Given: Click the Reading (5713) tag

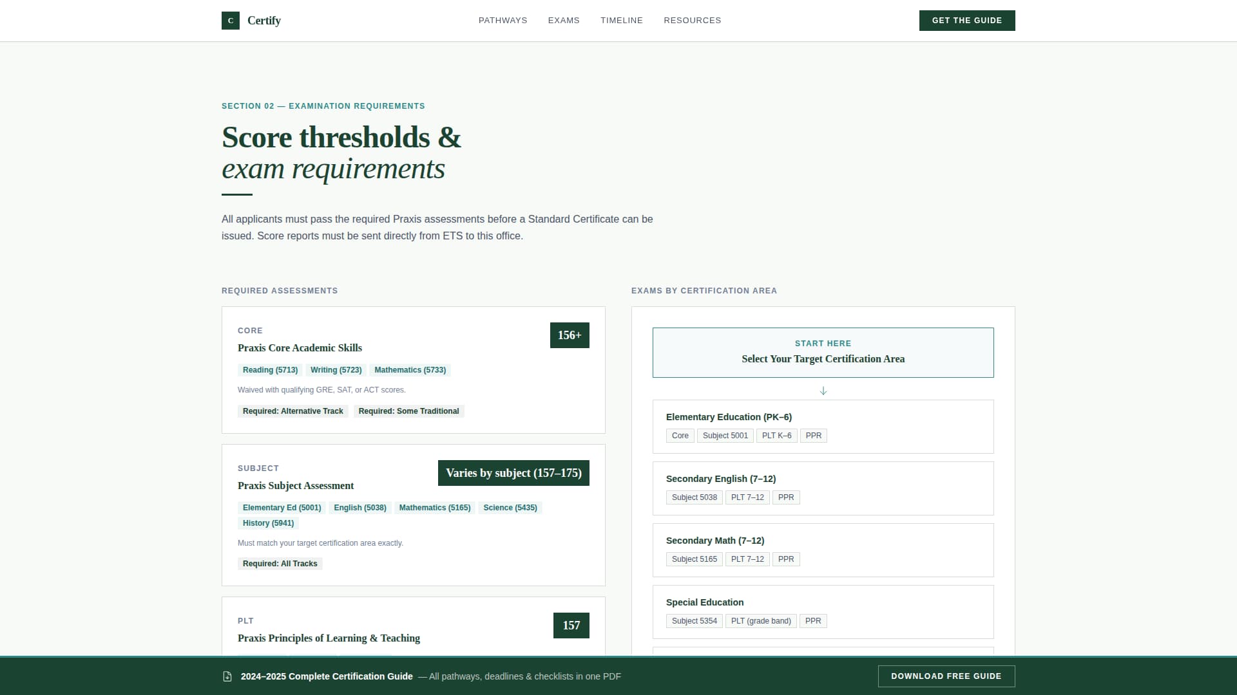Looking at the screenshot, I should (x=271, y=370).
